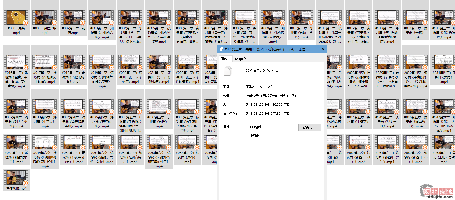Close the properties dialog window
455x200 pixels.
click(x=323, y=49)
